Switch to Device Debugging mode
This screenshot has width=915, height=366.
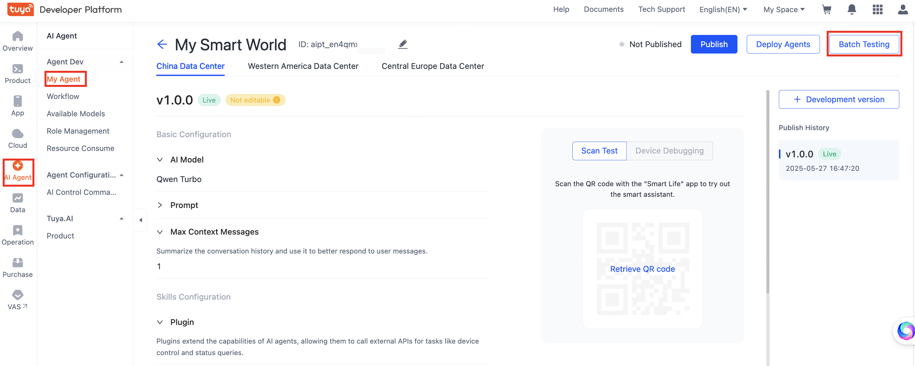[x=669, y=151]
